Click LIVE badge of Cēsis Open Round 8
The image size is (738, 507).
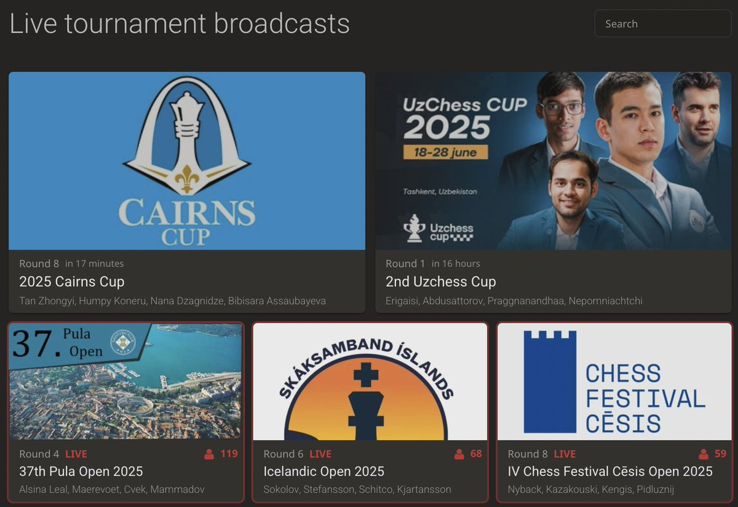click(x=565, y=454)
